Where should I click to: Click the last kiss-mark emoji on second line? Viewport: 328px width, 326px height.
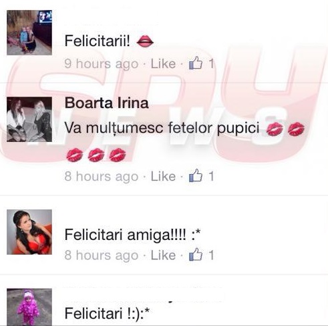118,155
